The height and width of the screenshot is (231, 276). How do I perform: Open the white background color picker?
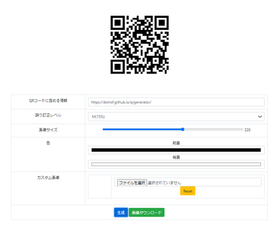tap(176, 164)
